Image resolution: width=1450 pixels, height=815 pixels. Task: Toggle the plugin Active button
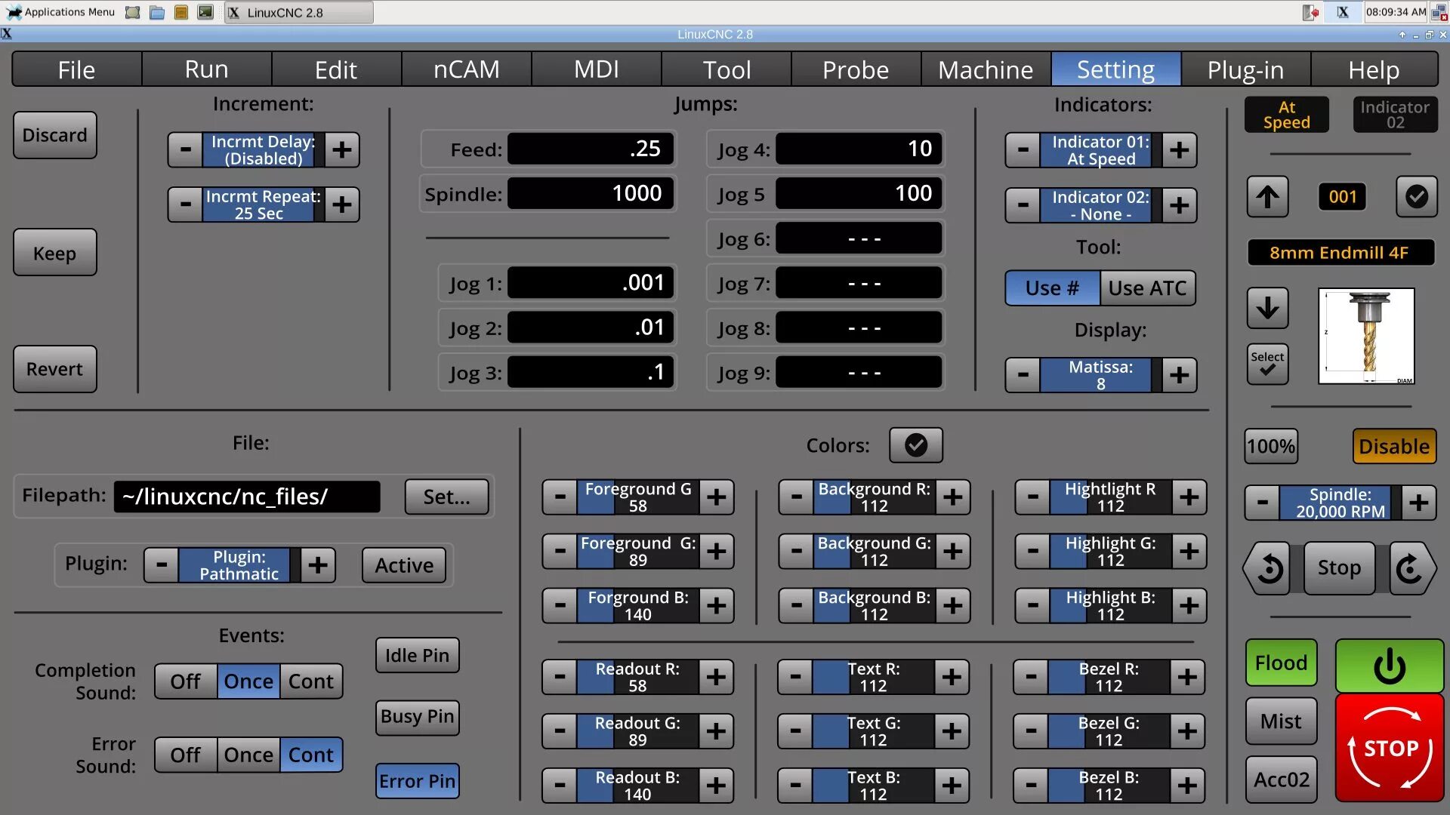click(x=404, y=565)
